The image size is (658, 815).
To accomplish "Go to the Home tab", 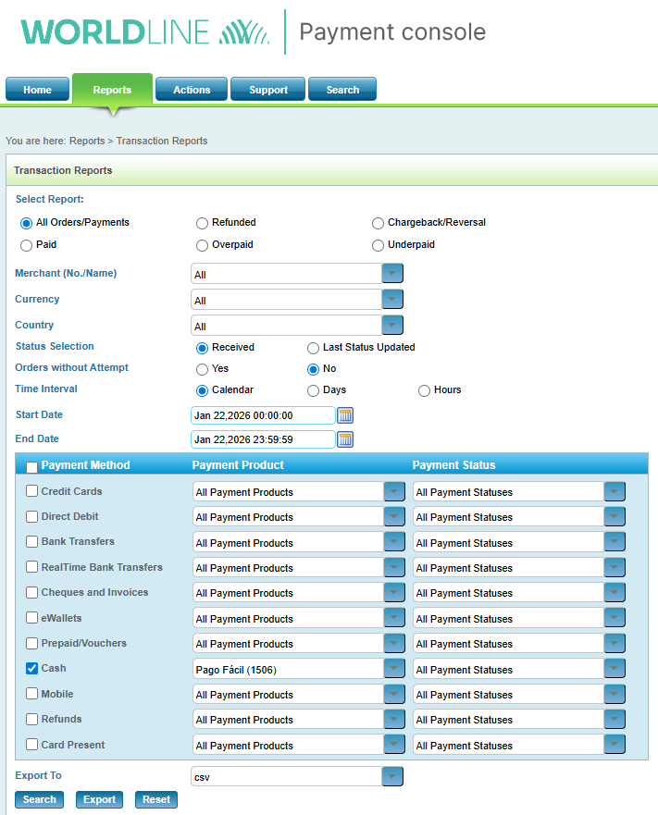I will [37, 90].
